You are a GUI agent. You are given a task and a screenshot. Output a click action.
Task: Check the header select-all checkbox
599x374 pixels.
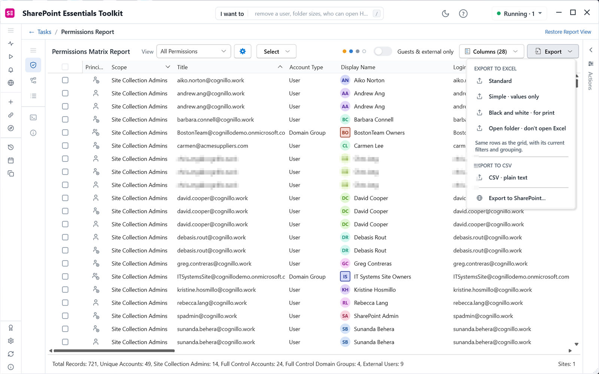click(65, 67)
